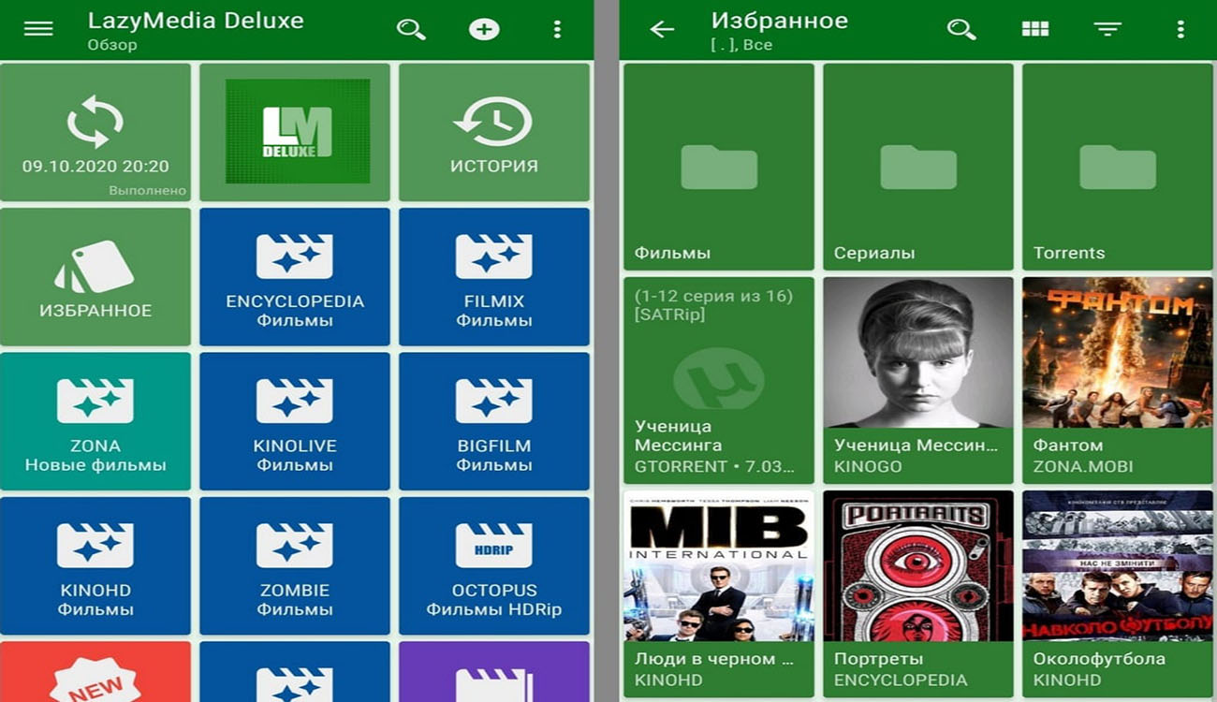Click the 'KINOGO' source label
Image resolution: width=1217 pixels, height=702 pixels.
(x=868, y=466)
